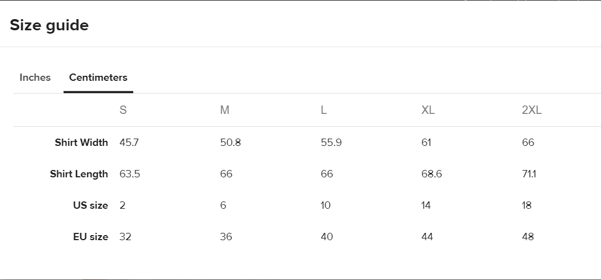Screen dimensions: 601x280
Task: Click the 63.5 shirt length value
Action: coord(129,173)
